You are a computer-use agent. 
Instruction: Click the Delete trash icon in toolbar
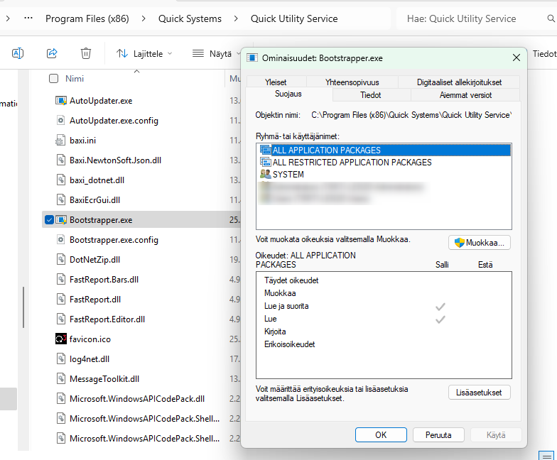point(86,54)
